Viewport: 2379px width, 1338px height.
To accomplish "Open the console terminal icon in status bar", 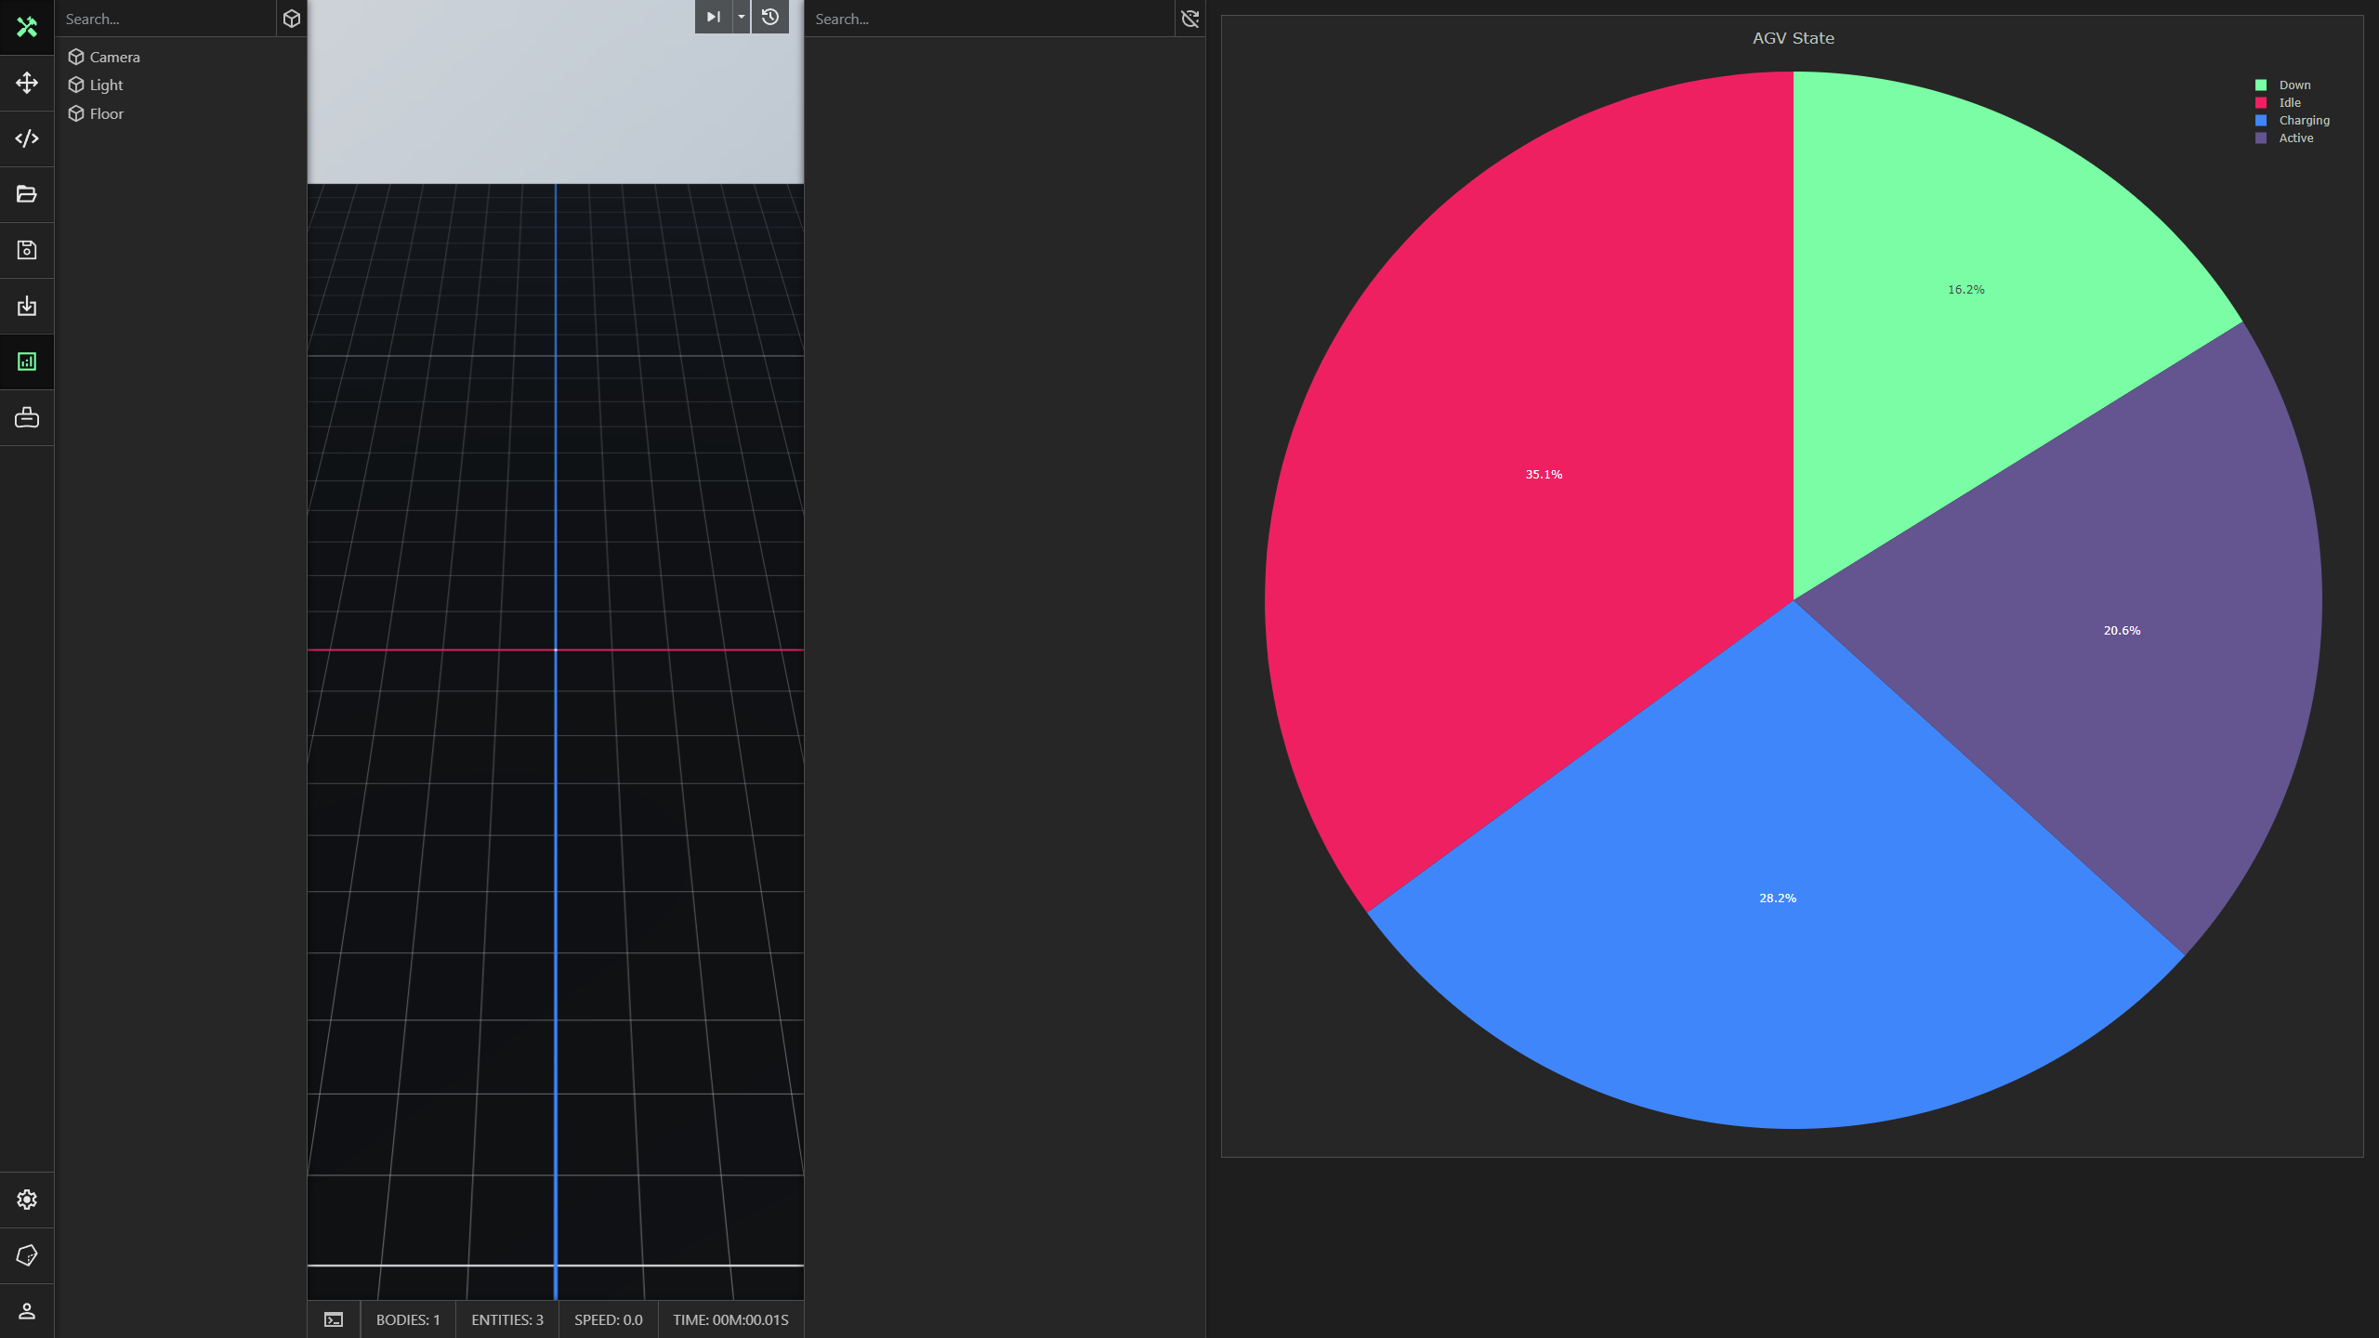I will (x=334, y=1319).
